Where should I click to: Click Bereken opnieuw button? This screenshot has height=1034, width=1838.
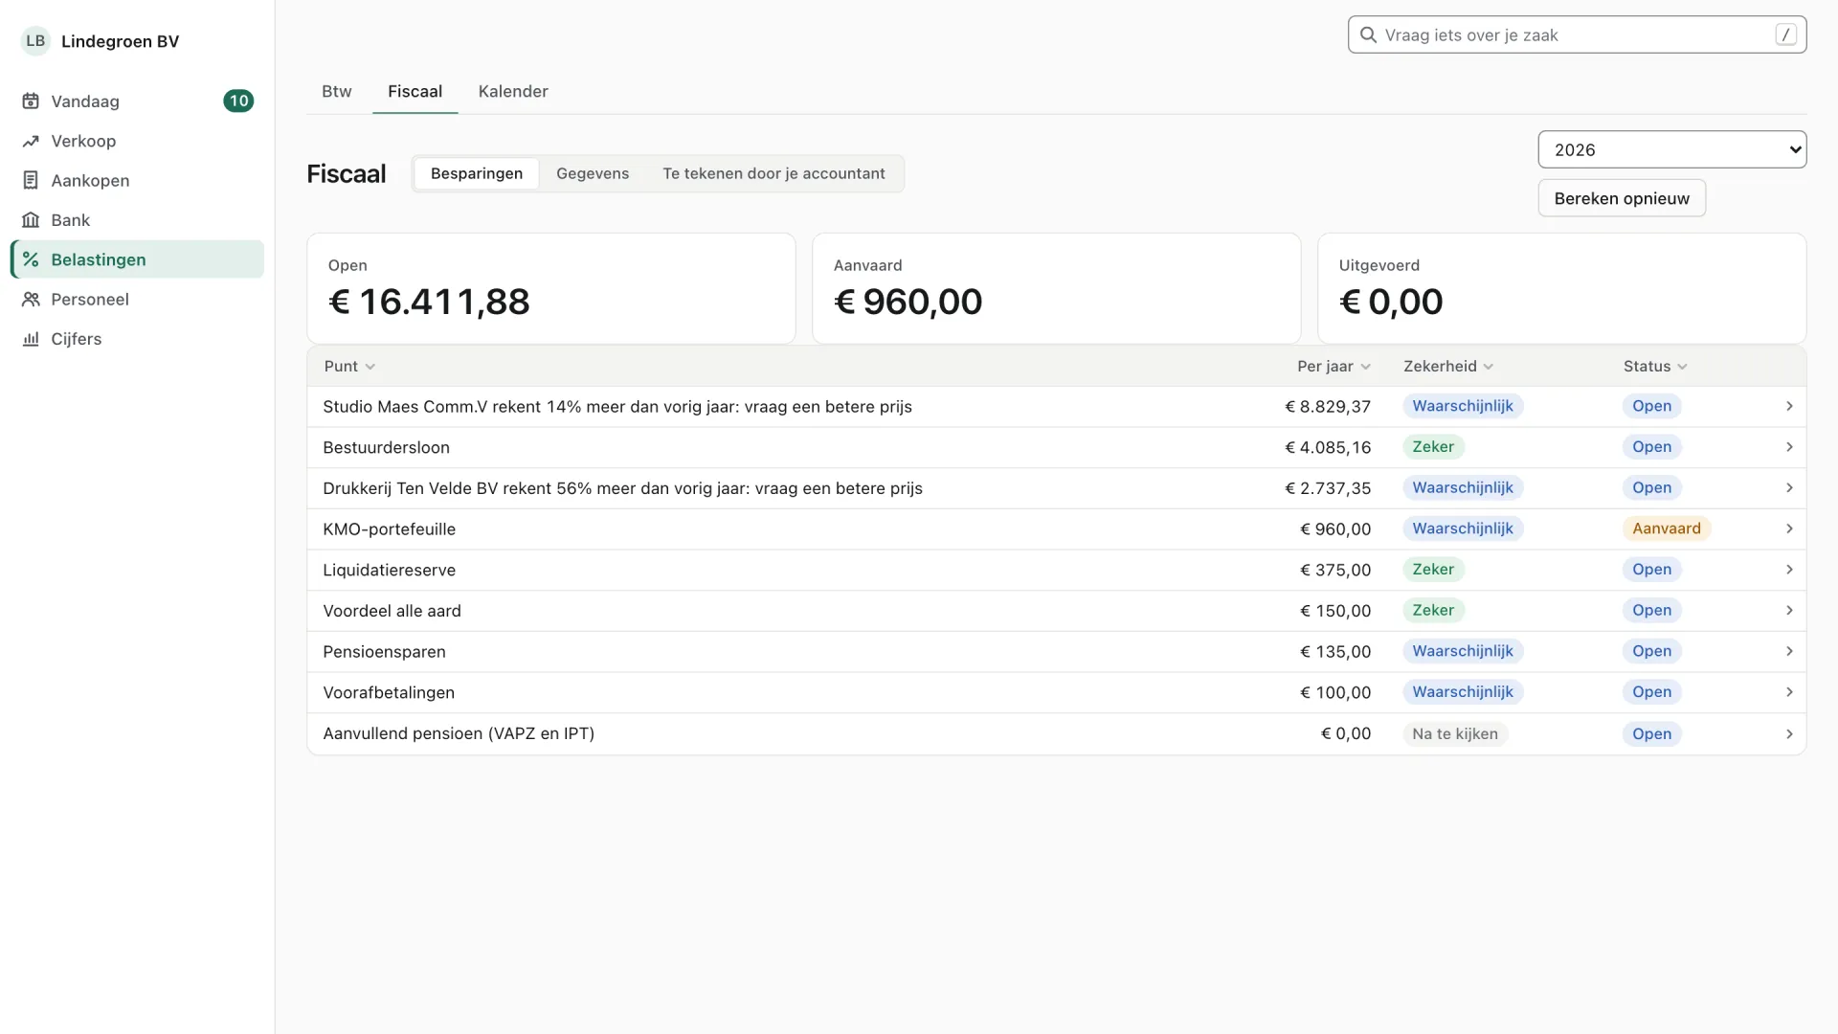(1622, 198)
